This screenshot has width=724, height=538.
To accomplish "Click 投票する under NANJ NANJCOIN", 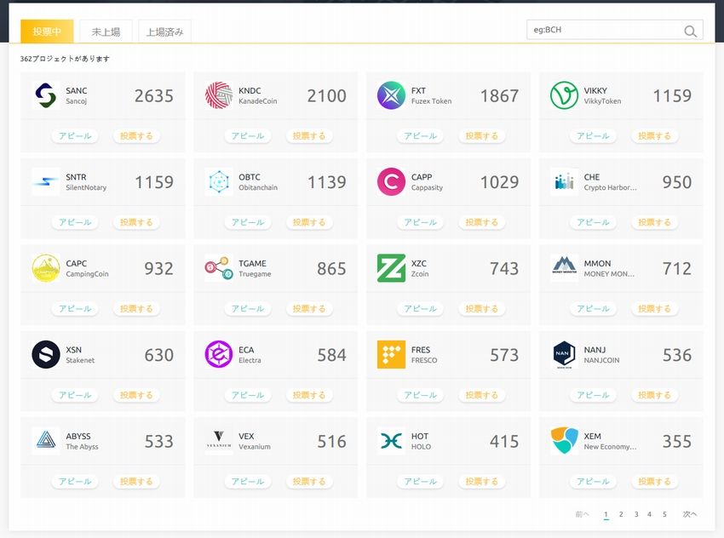I will tap(654, 394).
